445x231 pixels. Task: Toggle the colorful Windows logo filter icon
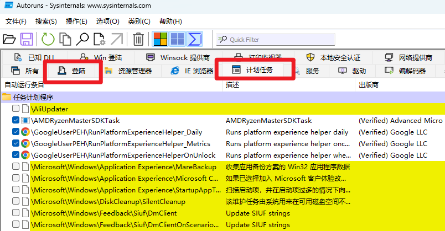(161, 39)
